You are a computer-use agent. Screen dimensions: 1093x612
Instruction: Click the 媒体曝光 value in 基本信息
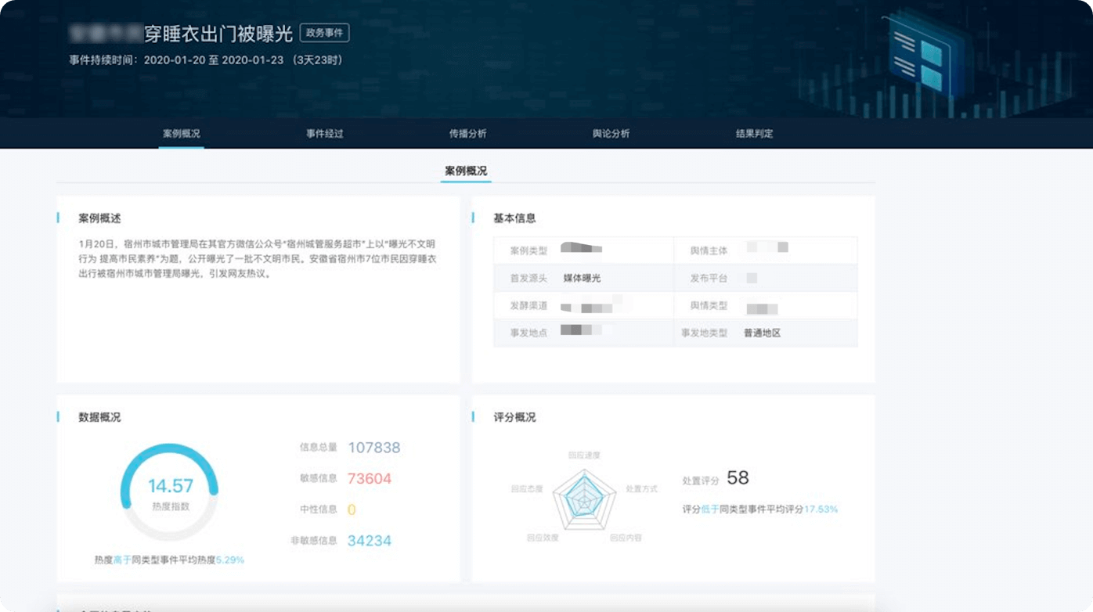(582, 278)
